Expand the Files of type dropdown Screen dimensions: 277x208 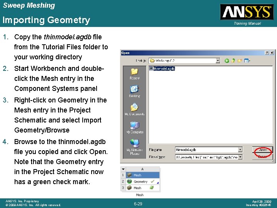[x=240, y=157]
